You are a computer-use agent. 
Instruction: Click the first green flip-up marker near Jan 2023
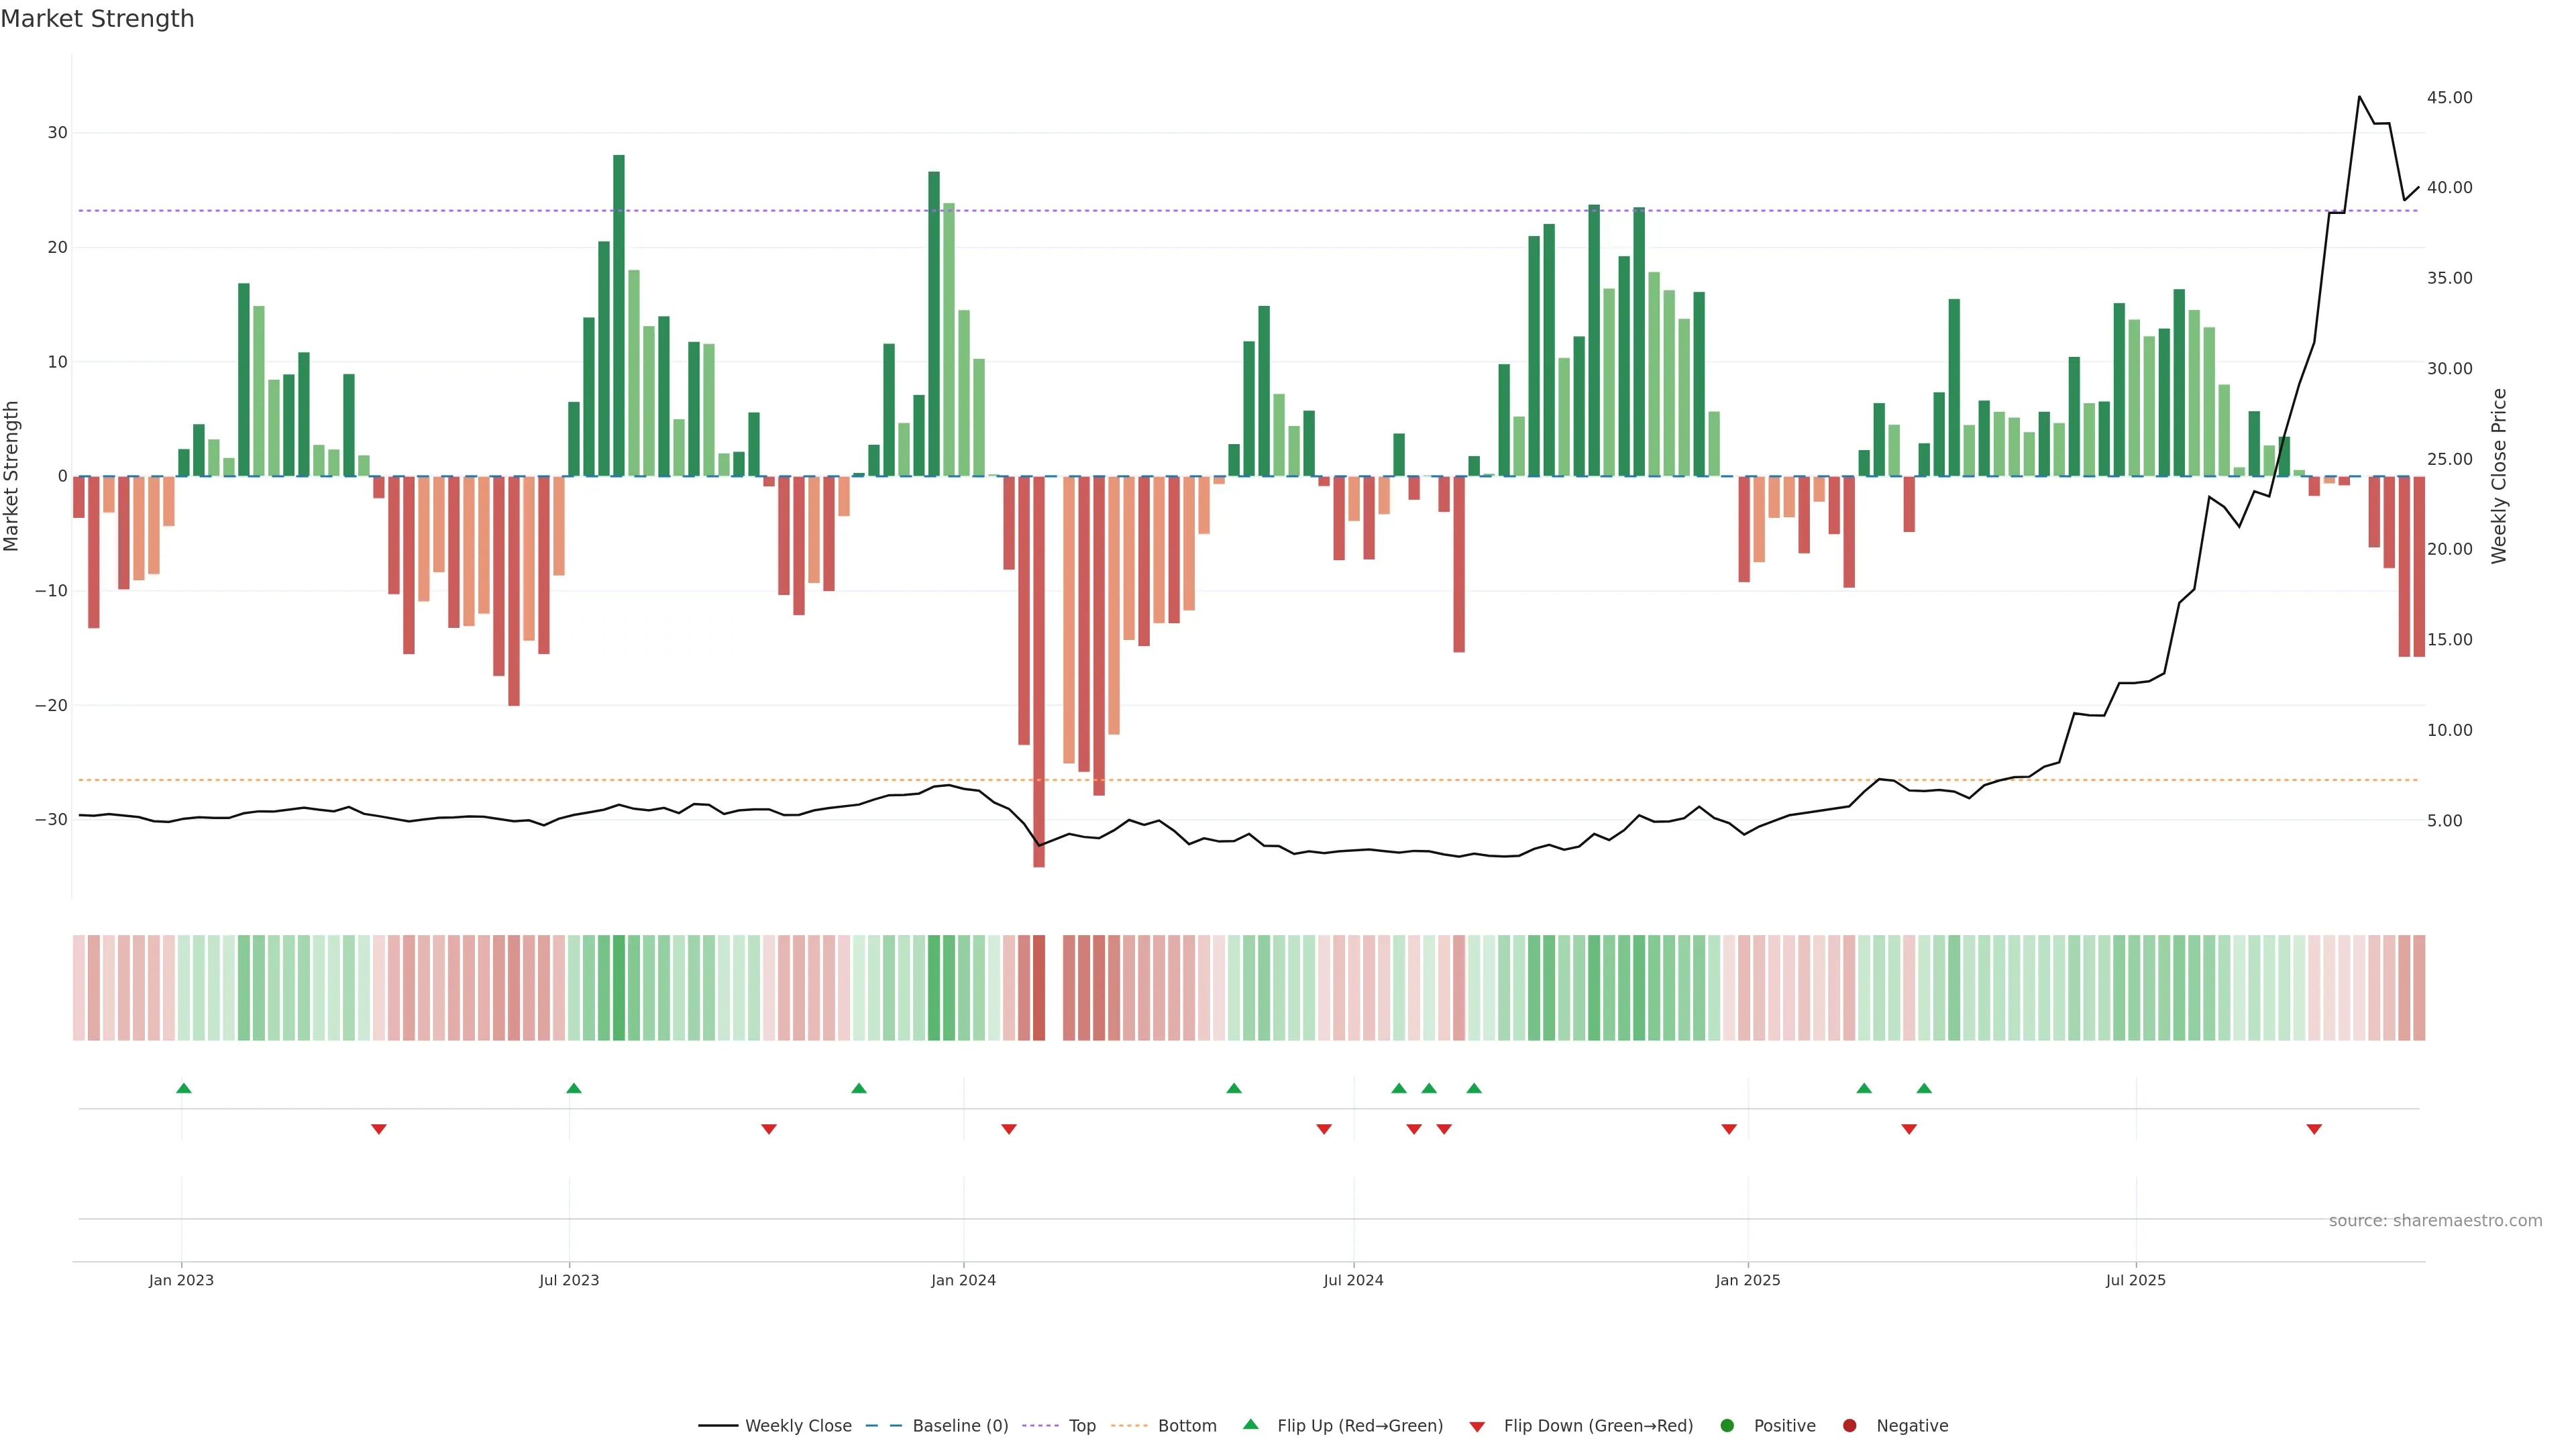pyautogui.click(x=183, y=1088)
